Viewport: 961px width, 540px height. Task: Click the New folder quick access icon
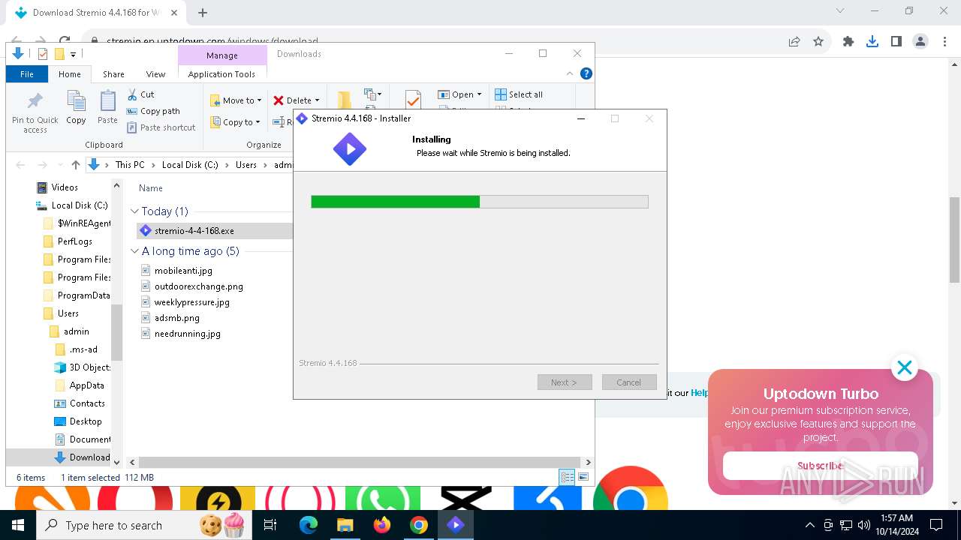59,54
